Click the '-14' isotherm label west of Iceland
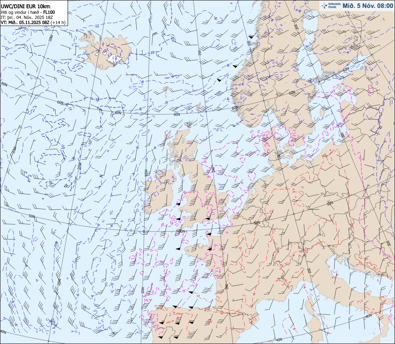 [x=21, y=28]
